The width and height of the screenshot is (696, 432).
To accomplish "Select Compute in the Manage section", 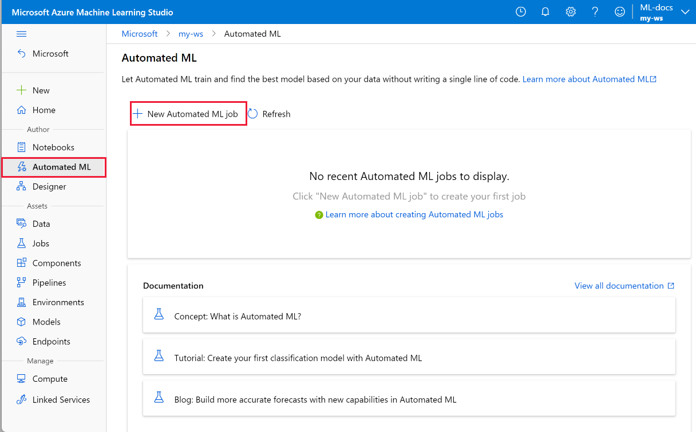I will 50,379.
